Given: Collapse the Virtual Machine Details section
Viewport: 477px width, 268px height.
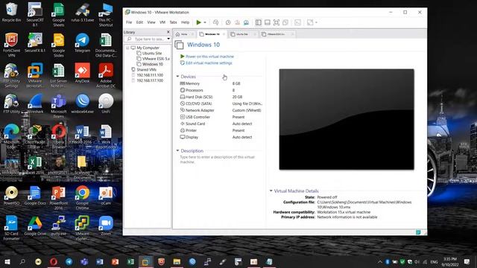Looking at the screenshot, I should click(x=271, y=191).
